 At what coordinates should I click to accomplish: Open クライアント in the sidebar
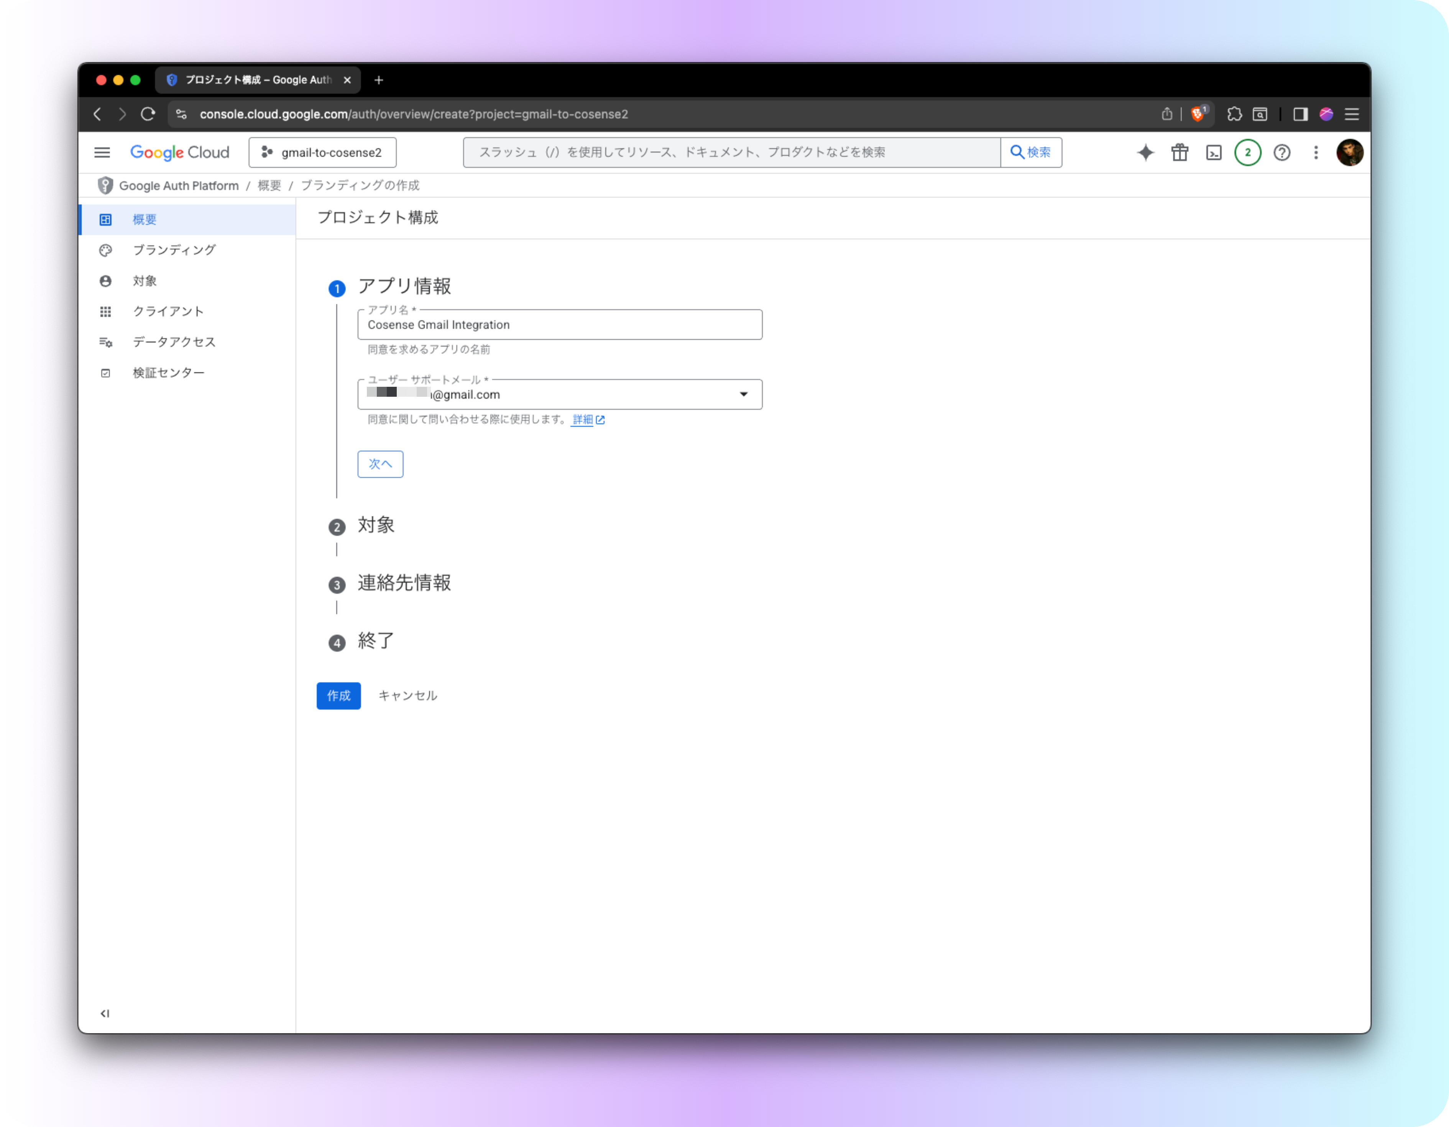pyautogui.click(x=187, y=311)
